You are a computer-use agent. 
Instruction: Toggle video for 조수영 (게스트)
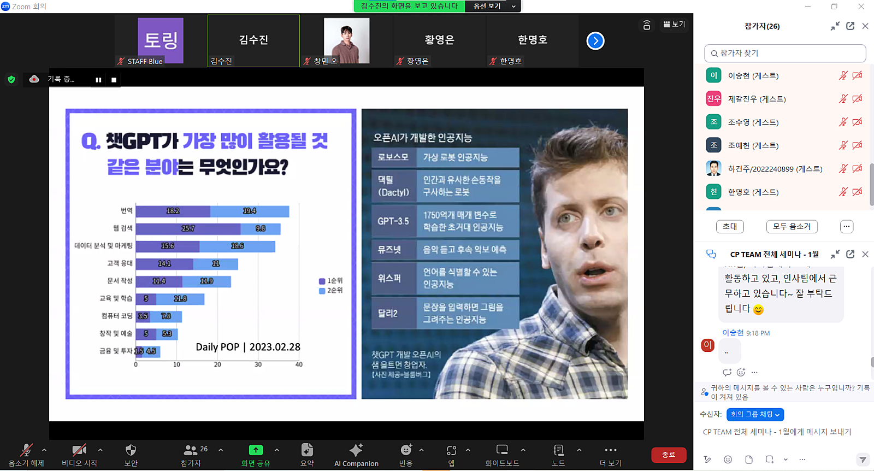click(x=858, y=122)
